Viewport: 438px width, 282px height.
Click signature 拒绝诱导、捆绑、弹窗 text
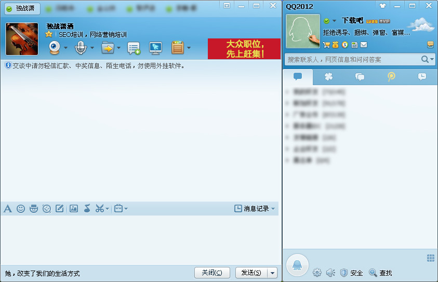click(x=366, y=33)
